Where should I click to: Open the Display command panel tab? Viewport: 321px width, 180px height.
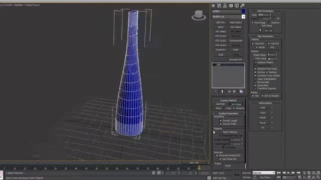point(237,5)
